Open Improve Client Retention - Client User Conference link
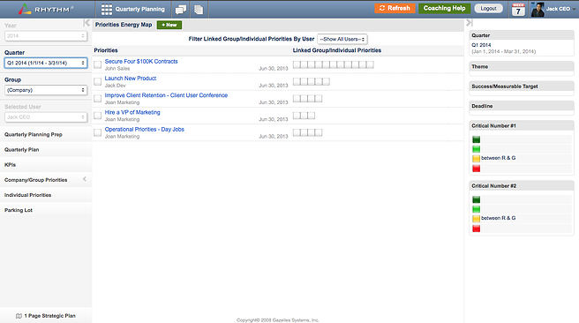 pos(166,95)
